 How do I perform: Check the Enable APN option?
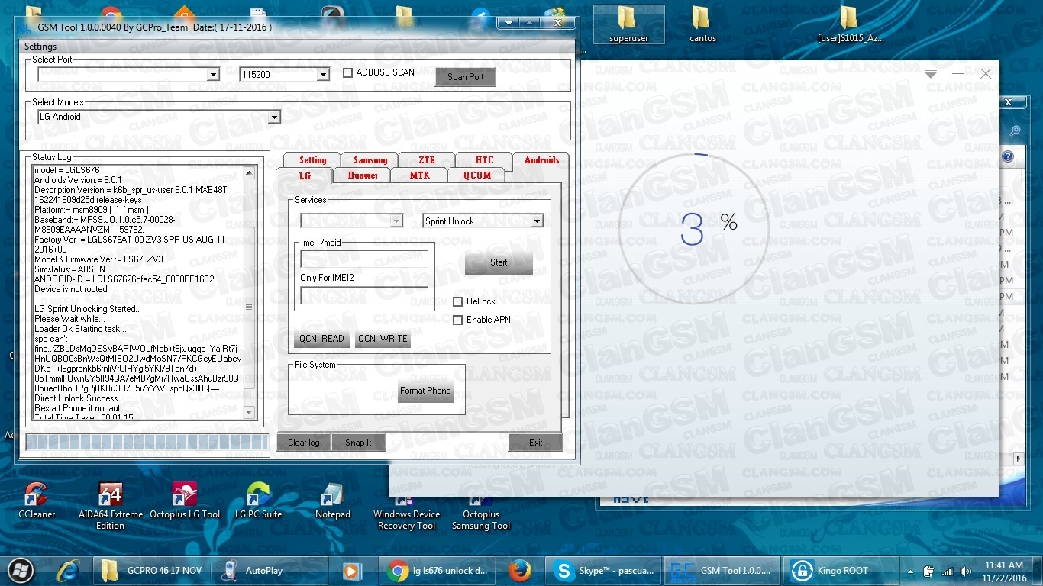click(458, 320)
